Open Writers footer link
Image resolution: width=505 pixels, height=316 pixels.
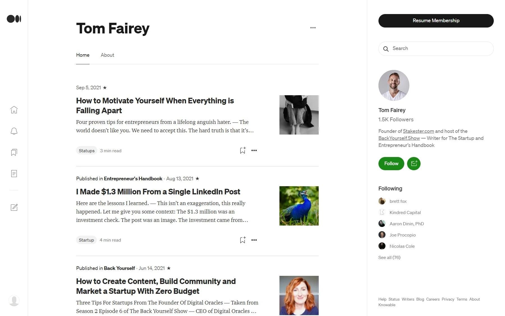click(408, 299)
